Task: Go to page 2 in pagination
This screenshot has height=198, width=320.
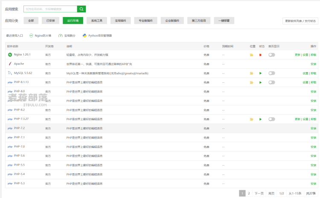Action: click(249, 193)
